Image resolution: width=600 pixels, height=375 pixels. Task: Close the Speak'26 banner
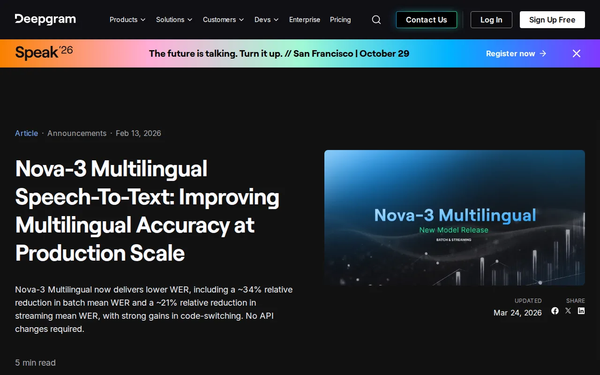tap(577, 53)
